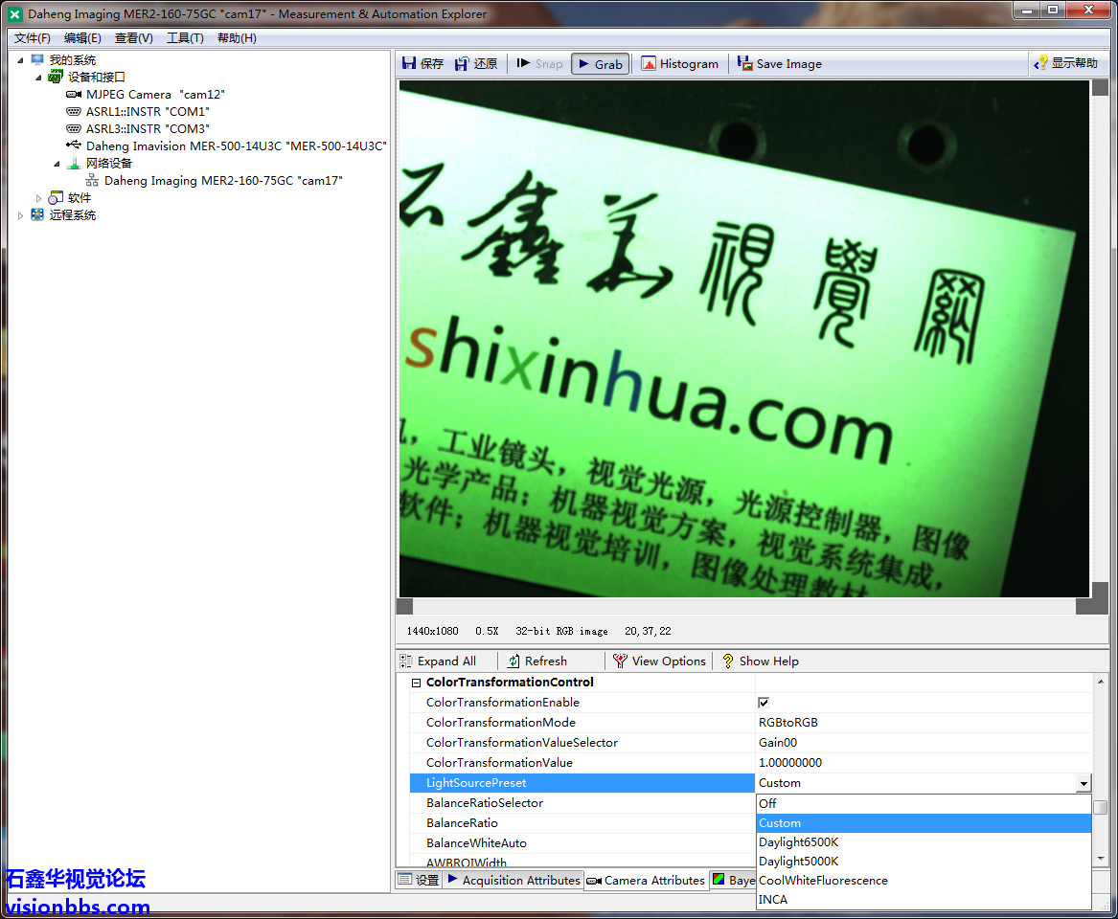Click the ColorTransformationValue 1.00000000 field
The width and height of the screenshot is (1118, 919).
pyautogui.click(x=924, y=762)
